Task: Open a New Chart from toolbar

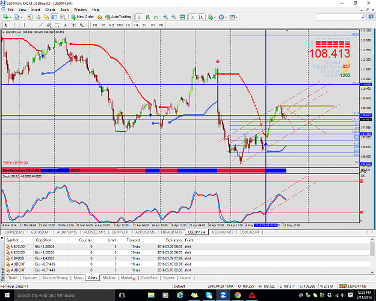Action: coord(5,17)
